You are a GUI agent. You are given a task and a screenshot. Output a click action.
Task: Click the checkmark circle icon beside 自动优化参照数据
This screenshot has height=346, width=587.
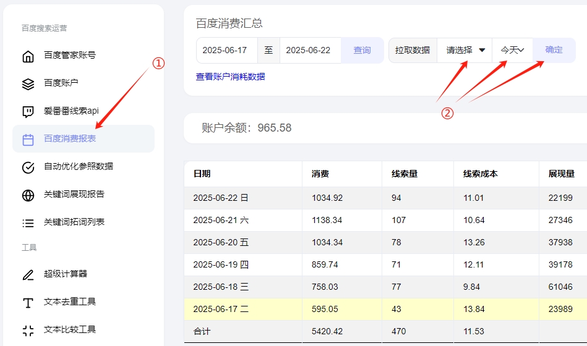tap(28, 167)
